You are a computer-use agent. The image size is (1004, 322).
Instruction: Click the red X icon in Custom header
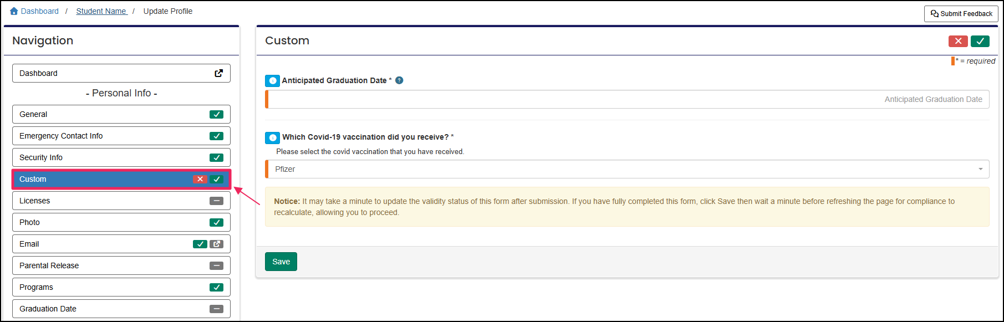click(958, 41)
